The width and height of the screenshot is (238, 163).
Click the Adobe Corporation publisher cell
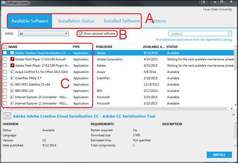[x=109, y=59]
